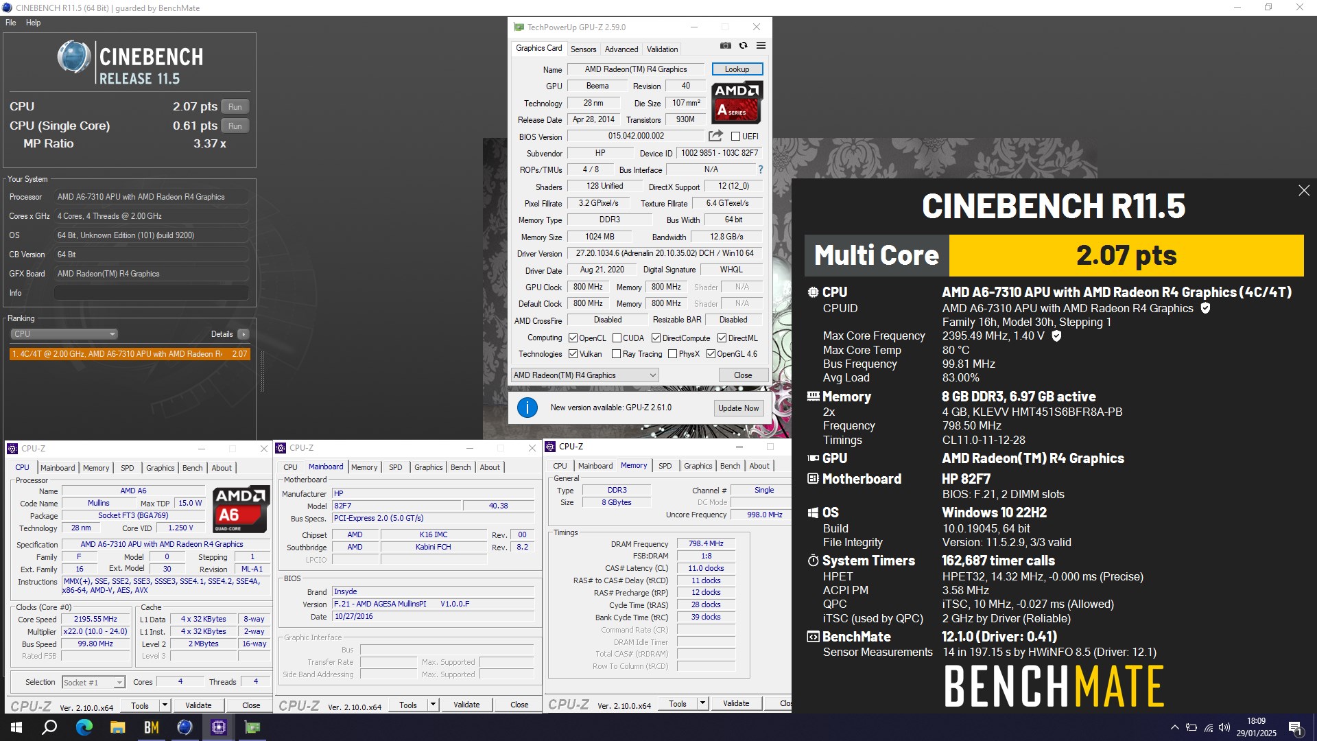Screen dimensions: 1317x741
Task: Open the GPU-Z hamburger menu
Action: (761, 46)
